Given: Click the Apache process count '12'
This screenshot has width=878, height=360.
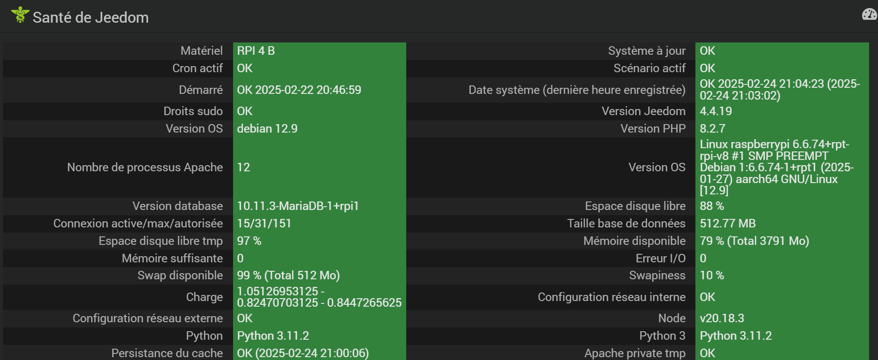Looking at the screenshot, I should click(243, 167).
